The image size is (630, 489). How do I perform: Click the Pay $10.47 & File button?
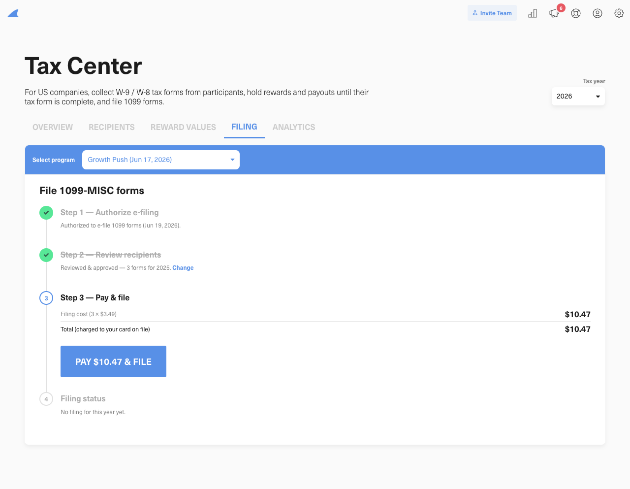point(113,361)
